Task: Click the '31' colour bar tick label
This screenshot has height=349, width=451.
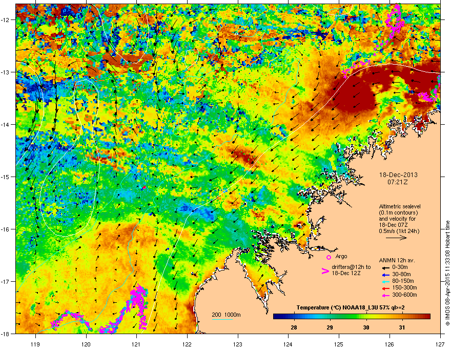Action: coord(402,327)
